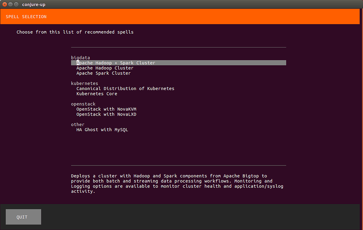The image size is (363, 230).
Task: Select the Apache Hadoop + Spark Cluster spell
Action: pyautogui.click(x=115, y=63)
